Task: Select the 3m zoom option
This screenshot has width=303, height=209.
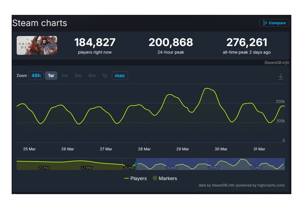Action: point(78,76)
